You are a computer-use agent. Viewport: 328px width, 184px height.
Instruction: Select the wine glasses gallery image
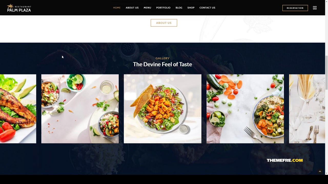tap(307, 109)
